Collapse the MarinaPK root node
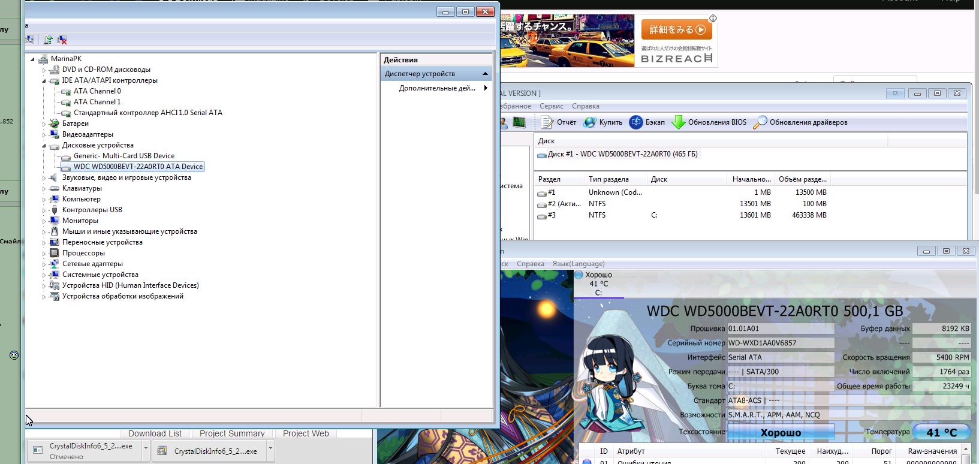Viewport: 979px width, 464px height. tap(32, 59)
